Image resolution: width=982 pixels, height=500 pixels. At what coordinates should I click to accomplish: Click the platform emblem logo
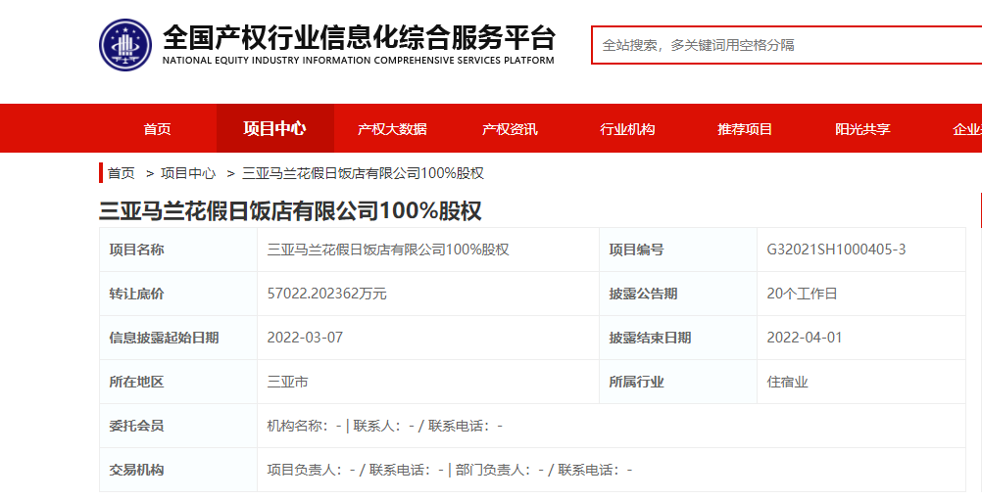125,45
